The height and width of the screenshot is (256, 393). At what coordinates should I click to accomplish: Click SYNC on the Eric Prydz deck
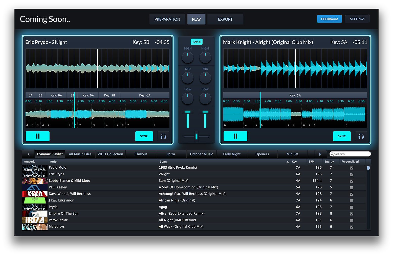point(144,136)
